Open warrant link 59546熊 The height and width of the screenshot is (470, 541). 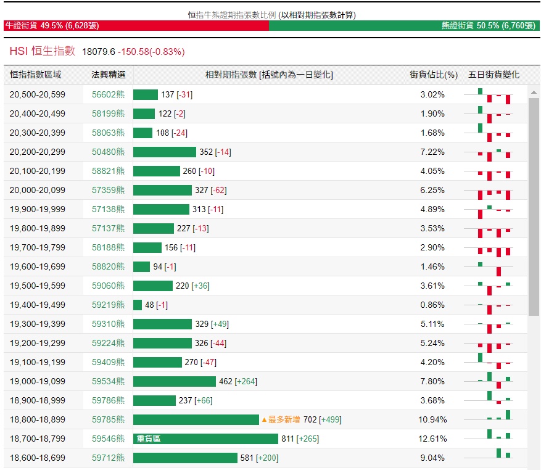click(108, 439)
